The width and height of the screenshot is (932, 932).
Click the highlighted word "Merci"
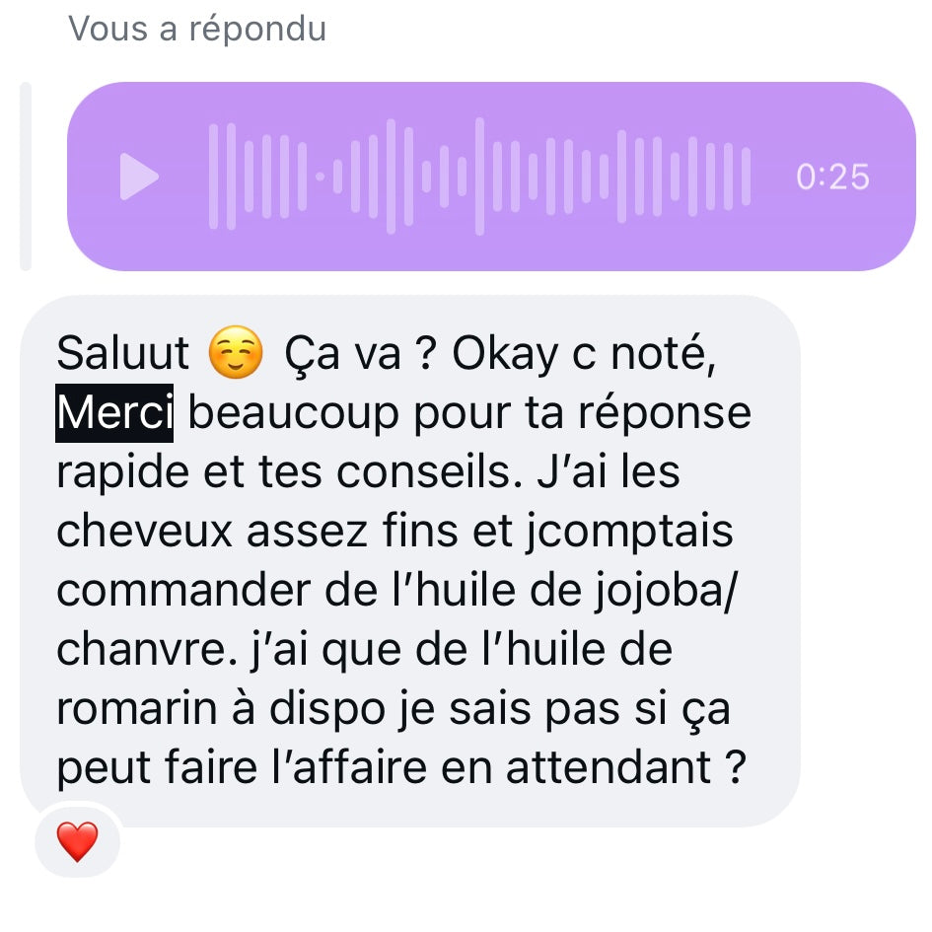[x=114, y=413]
